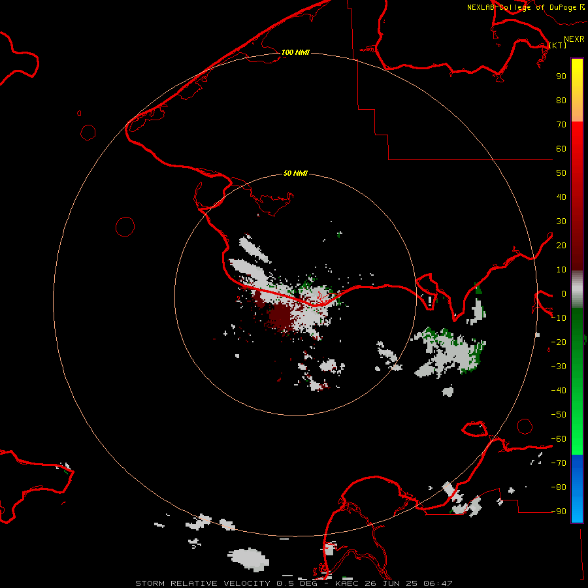Click the green segment of the color bar

tap(577, 381)
